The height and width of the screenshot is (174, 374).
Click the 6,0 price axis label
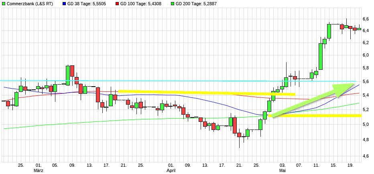pos(366,55)
